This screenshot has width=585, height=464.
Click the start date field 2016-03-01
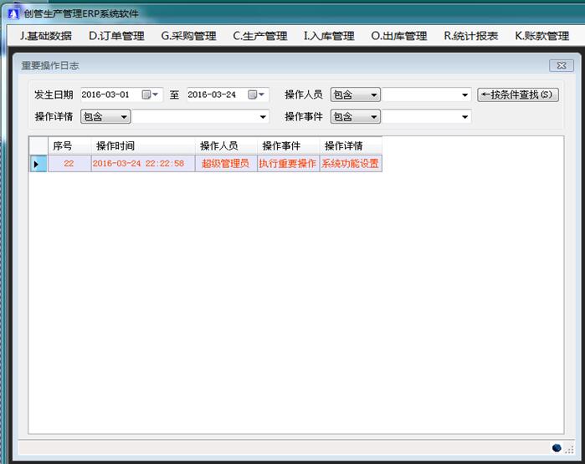[x=109, y=94]
